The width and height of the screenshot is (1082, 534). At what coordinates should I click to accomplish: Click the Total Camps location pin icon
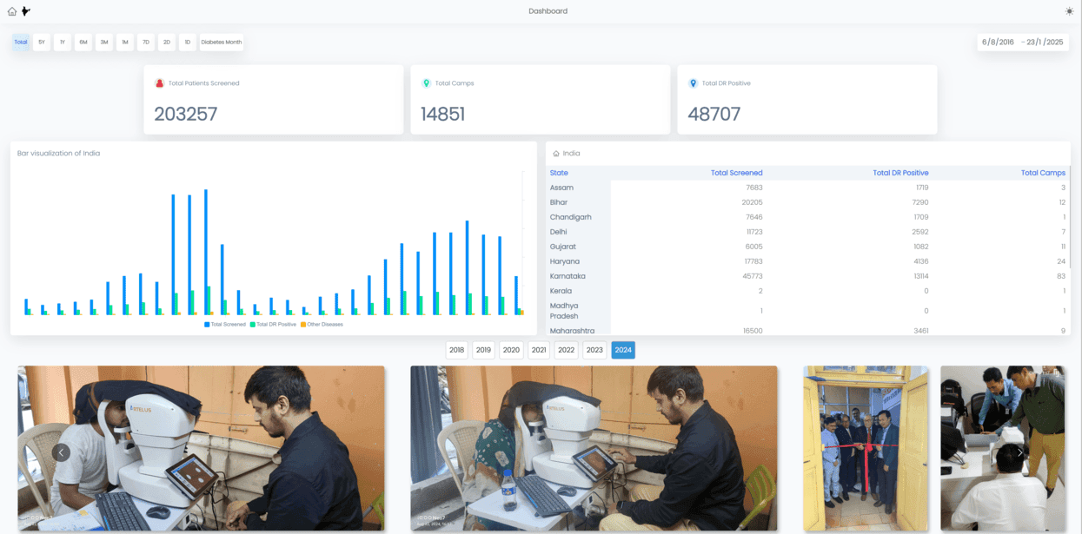pos(426,83)
